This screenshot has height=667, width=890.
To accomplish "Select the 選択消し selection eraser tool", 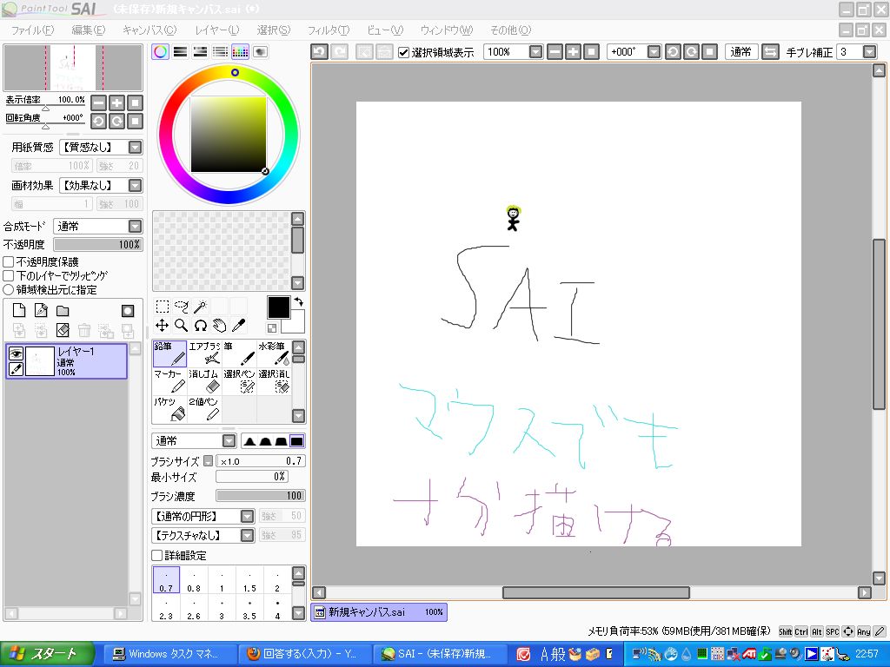I will coord(274,381).
